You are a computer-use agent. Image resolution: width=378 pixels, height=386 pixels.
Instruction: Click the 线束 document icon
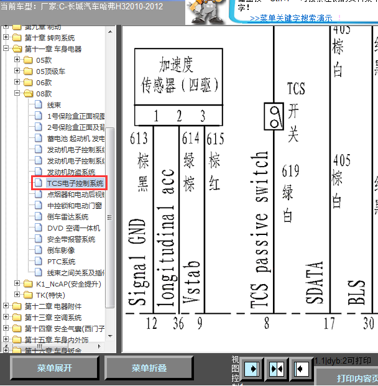tap(38, 104)
